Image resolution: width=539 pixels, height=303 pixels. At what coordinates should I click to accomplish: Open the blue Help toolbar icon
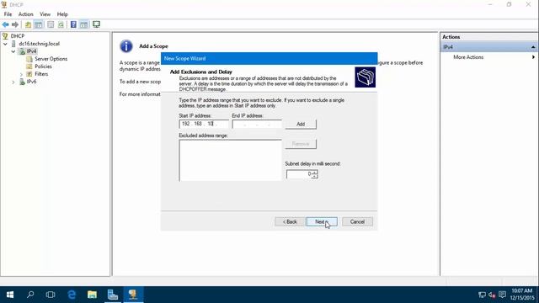point(73,24)
